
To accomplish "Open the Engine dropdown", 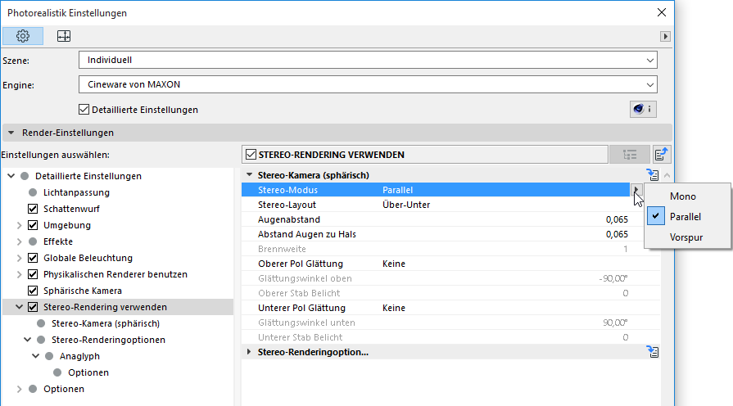I will (369, 84).
